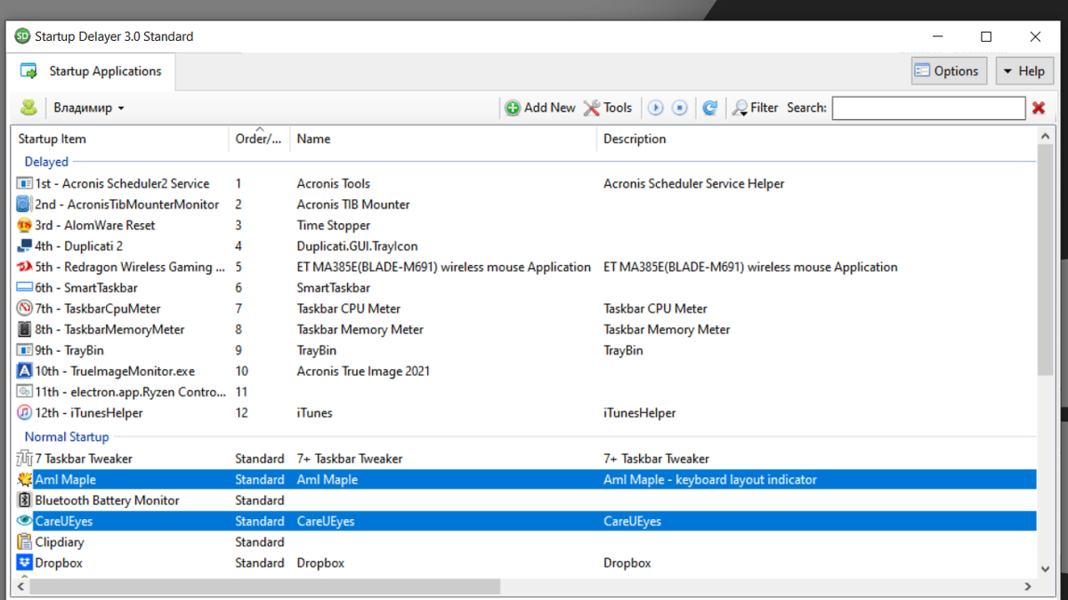Screen dimensions: 1068x600
Task: Click the name 'Acronis TIB Mounter'
Action: (353, 204)
